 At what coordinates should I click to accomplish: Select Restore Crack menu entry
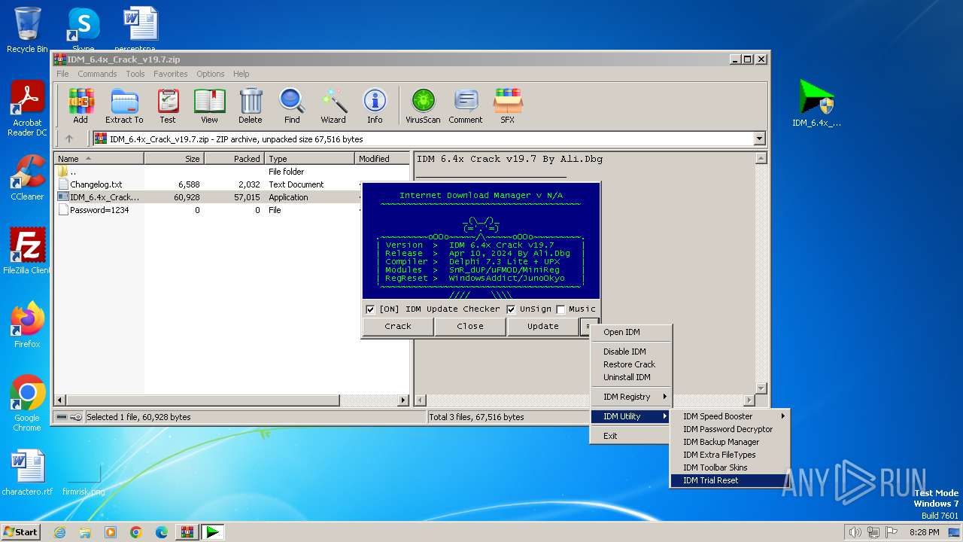(630, 364)
